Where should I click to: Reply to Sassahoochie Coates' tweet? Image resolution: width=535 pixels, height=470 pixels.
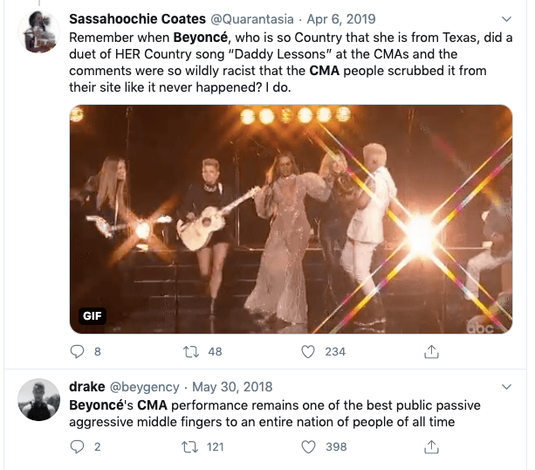[x=78, y=351]
